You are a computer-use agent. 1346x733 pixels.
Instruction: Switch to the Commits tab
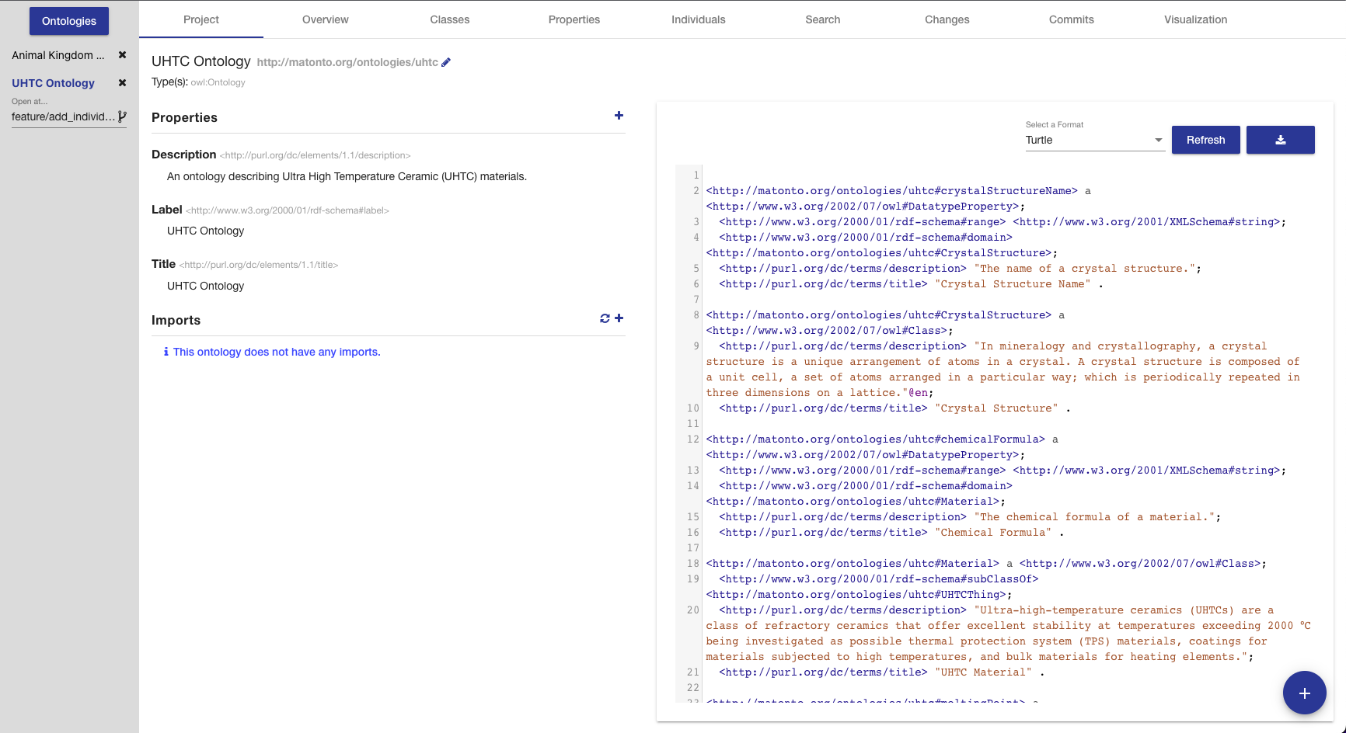pos(1071,19)
